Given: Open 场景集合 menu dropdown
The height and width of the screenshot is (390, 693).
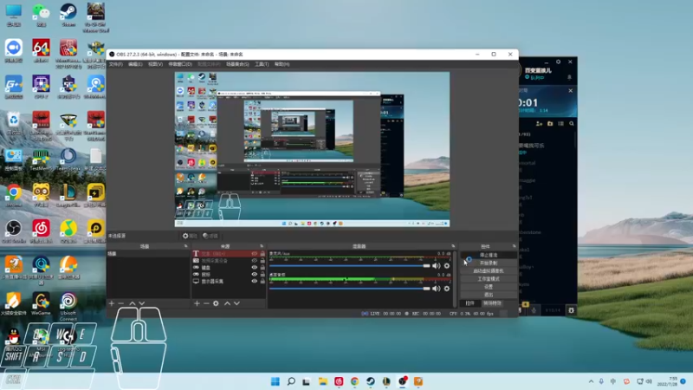Looking at the screenshot, I should 237,64.
